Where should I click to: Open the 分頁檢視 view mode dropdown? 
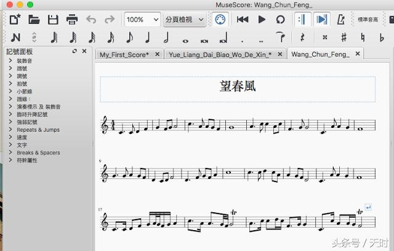click(x=185, y=19)
